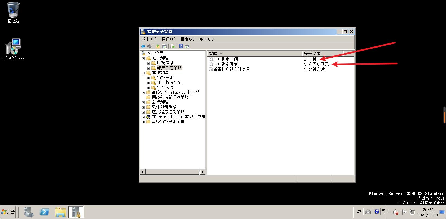The image size is (446, 219).
Task: Click the Export list toolbar icon
Action: point(173,46)
